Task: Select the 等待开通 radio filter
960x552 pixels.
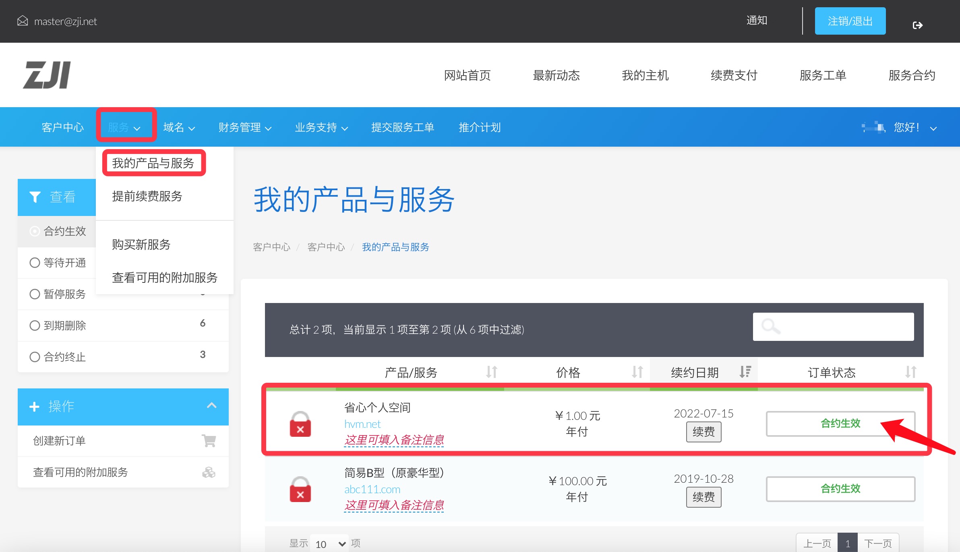Action: click(x=35, y=263)
